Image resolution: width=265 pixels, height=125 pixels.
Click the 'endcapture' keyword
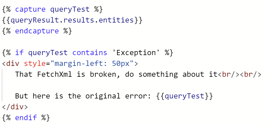pyautogui.click(x=37, y=31)
